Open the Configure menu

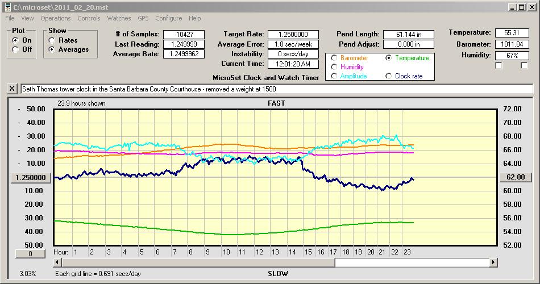(x=168, y=18)
